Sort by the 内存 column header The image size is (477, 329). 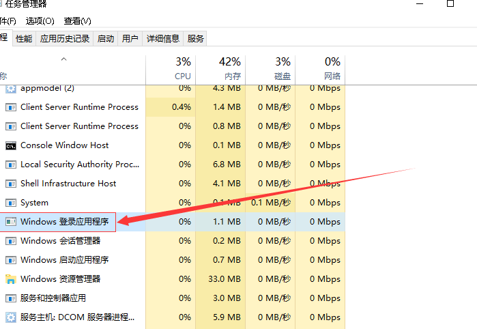pyautogui.click(x=220, y=69)
